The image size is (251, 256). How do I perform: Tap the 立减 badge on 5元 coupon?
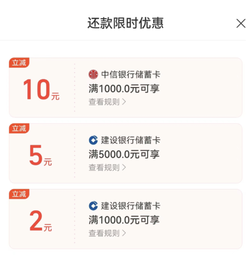(19, 128)
